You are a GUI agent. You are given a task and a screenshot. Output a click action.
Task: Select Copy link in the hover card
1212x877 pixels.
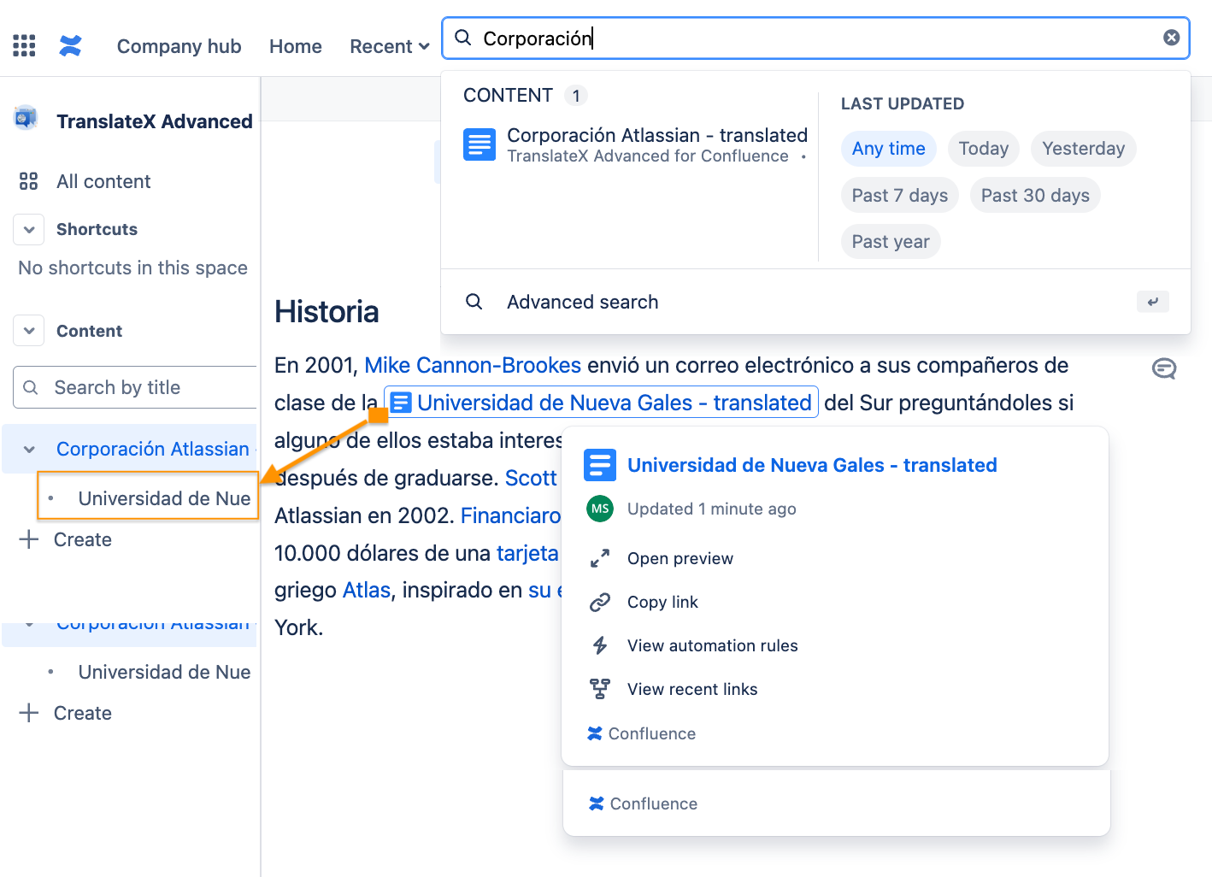[662, 602]
